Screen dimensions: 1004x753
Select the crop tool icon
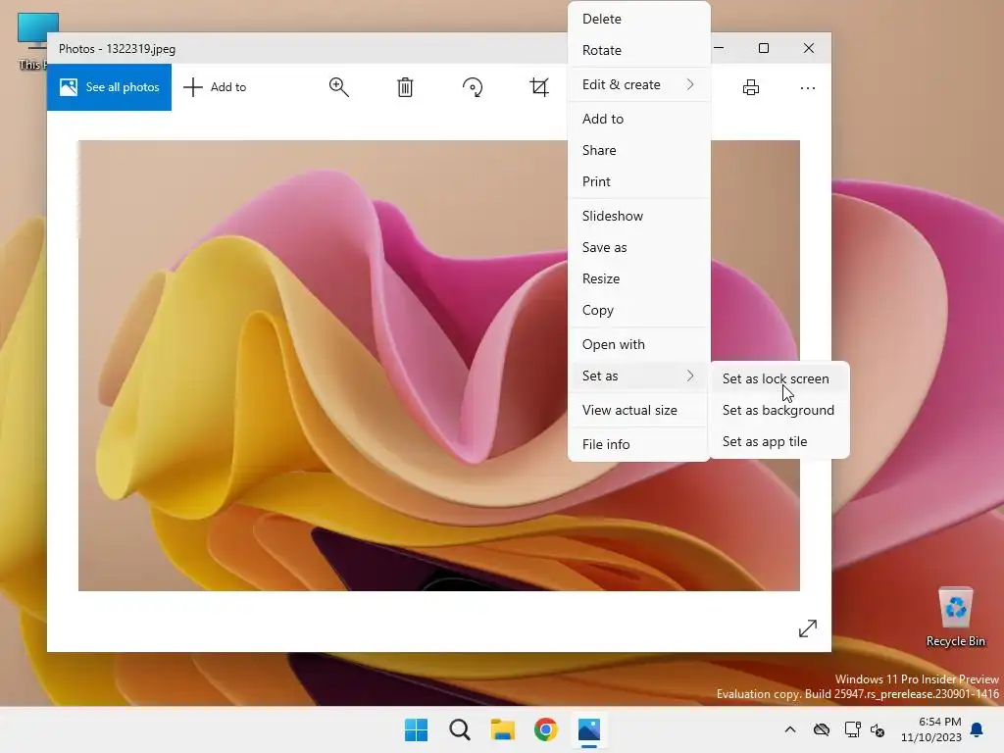click(x=539, y=87)
